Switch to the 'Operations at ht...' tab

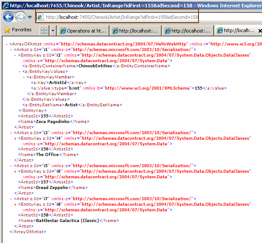(83, 31)
